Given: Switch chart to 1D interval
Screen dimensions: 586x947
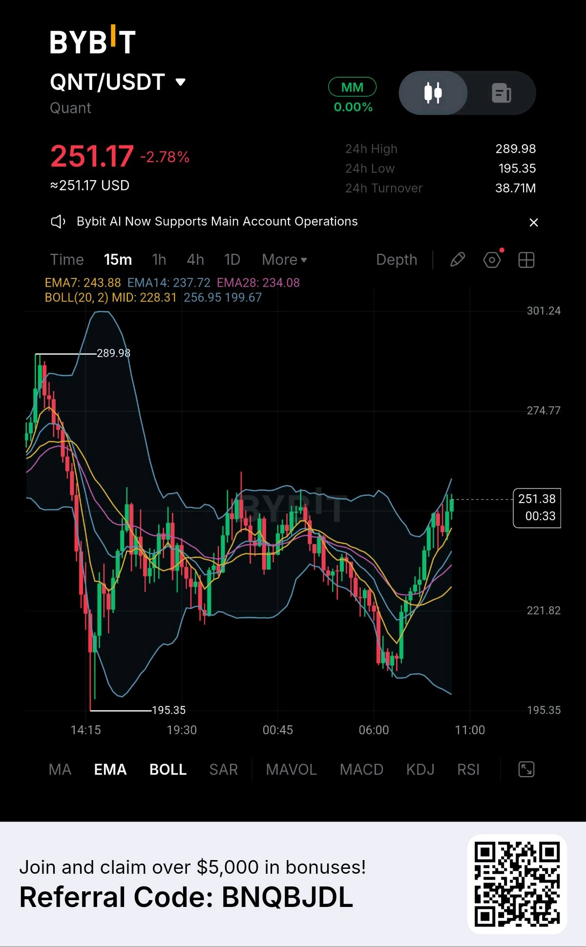Looking at the screenshot, I should point(232,259).
